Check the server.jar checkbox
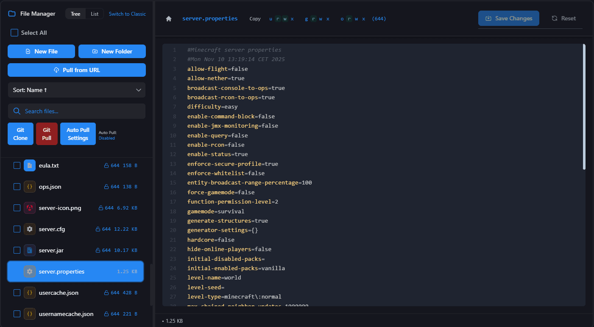594x327 pixels. click(17, 250)
